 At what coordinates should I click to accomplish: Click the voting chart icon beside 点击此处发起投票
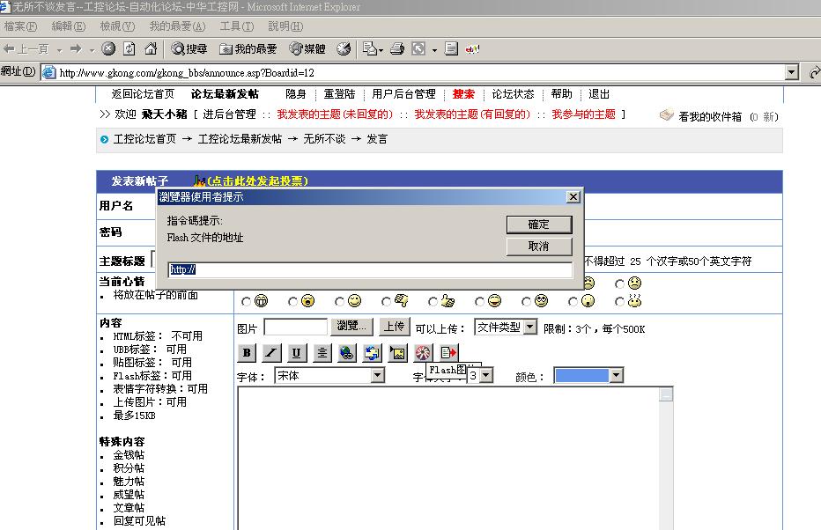pos(199,181)
